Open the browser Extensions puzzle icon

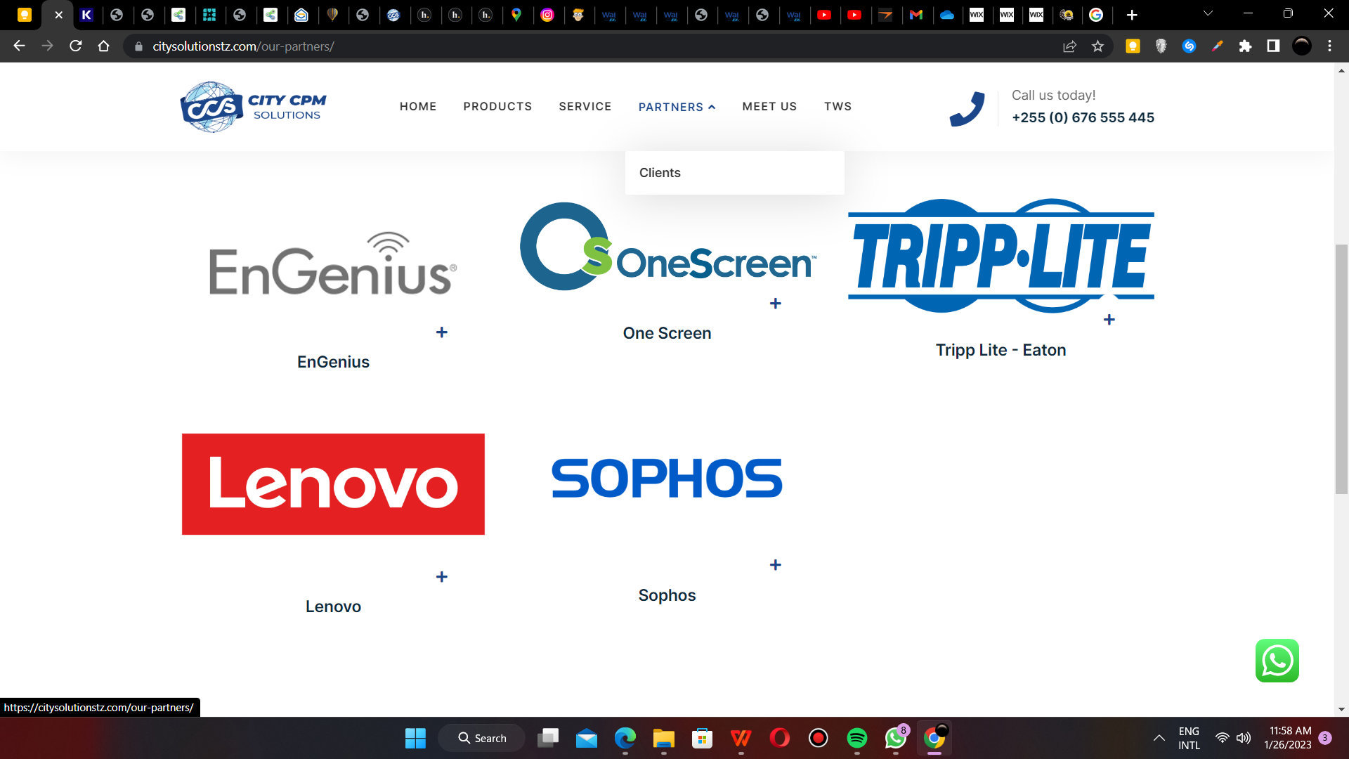(1245, 46)
